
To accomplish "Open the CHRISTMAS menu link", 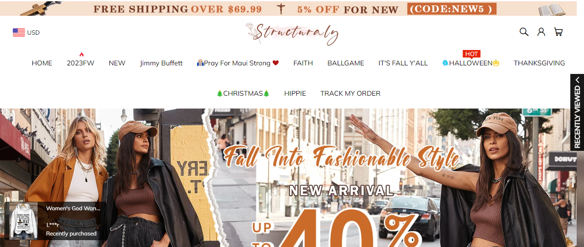I will (243, 94).
